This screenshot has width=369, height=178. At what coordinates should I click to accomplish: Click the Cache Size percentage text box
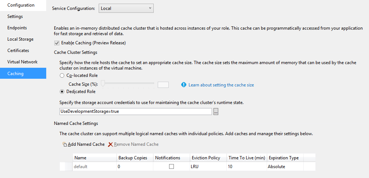[x=163, y=85]
